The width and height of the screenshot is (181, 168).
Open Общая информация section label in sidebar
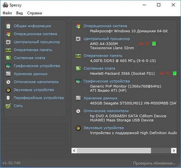32,26
